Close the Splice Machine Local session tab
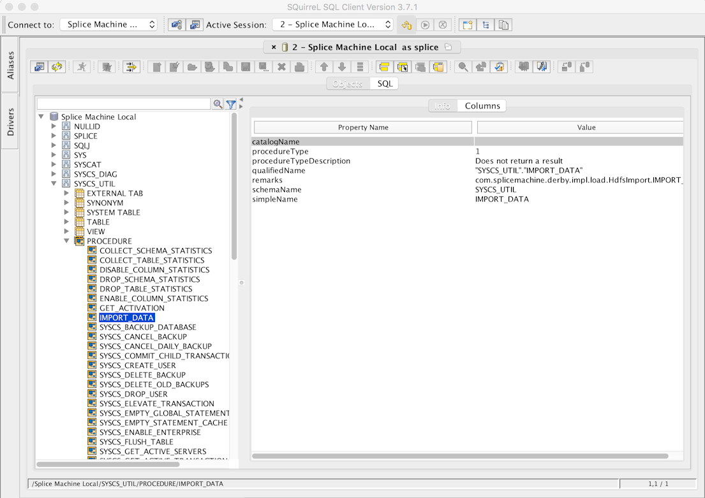The height and width of the screenshot is (498, 705). pyautogui.click(x=273, y=47)
